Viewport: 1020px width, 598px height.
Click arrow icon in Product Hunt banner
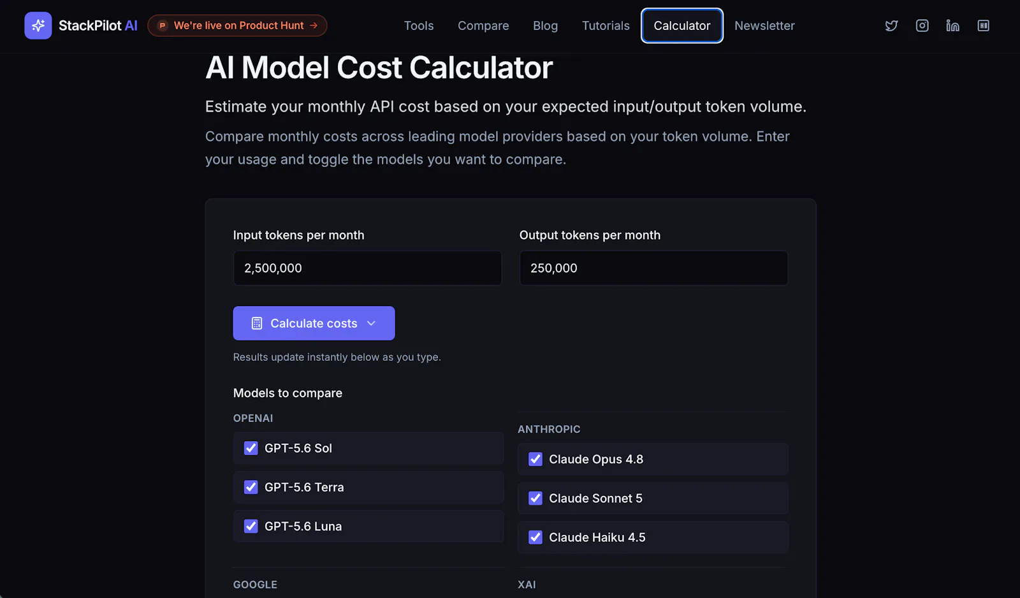pyautogui.click(x=314, y=26)
